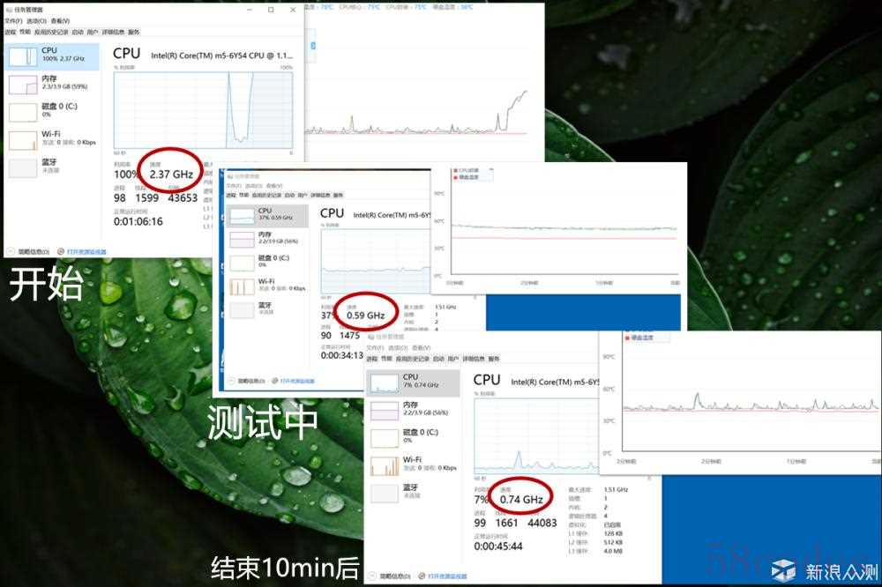Screen dimensions: 882x587
Task: Click the CPU usage graph in the 2.37 GHz window
Action: click(x=203, y=110)
